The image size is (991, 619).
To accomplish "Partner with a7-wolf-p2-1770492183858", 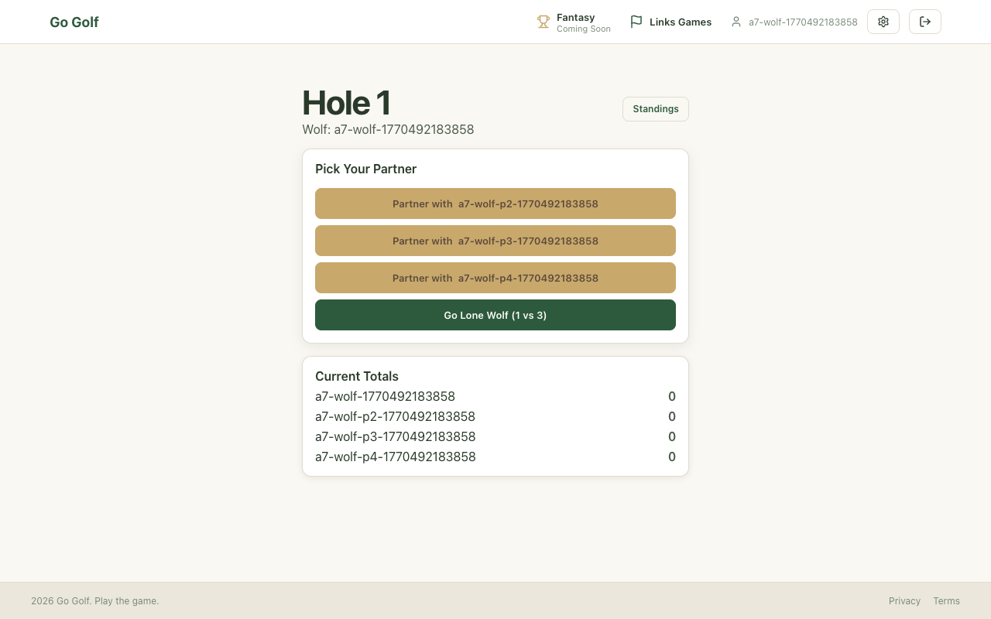I will (495, 203).
